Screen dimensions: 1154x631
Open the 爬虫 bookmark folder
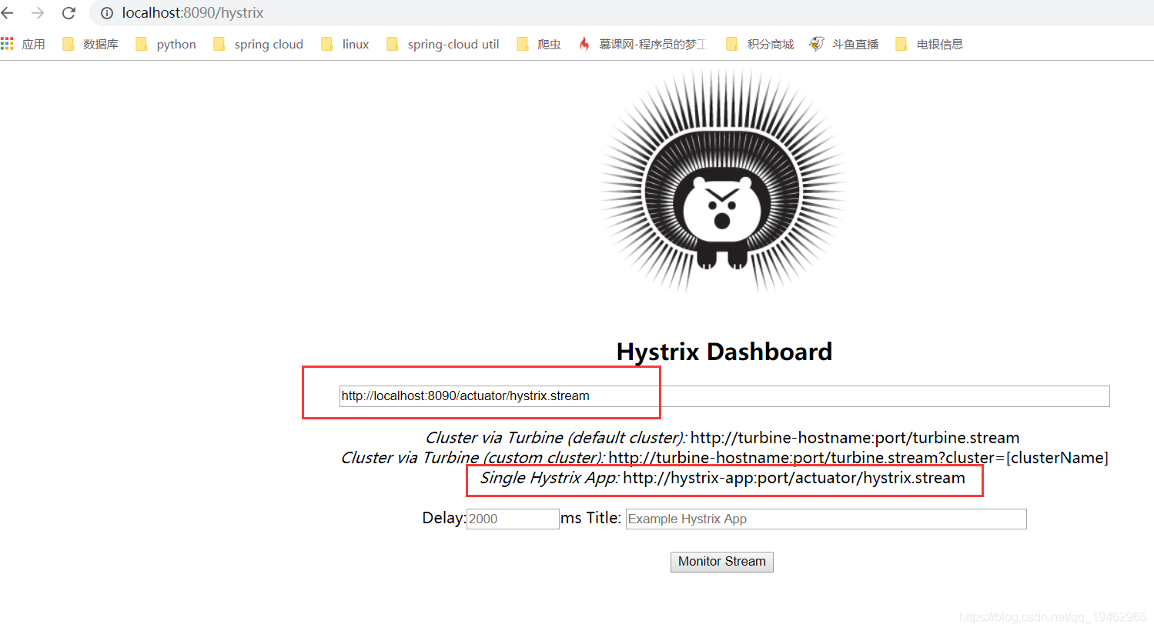(538, 44)
